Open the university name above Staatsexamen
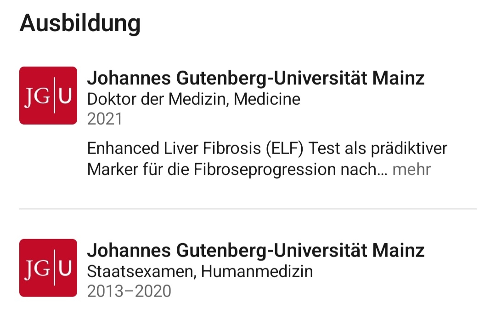This screenshot has width=496, height=314. click(x=255, y=251)
